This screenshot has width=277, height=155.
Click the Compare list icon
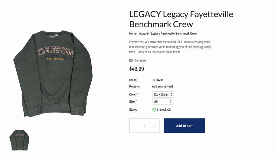131,60
